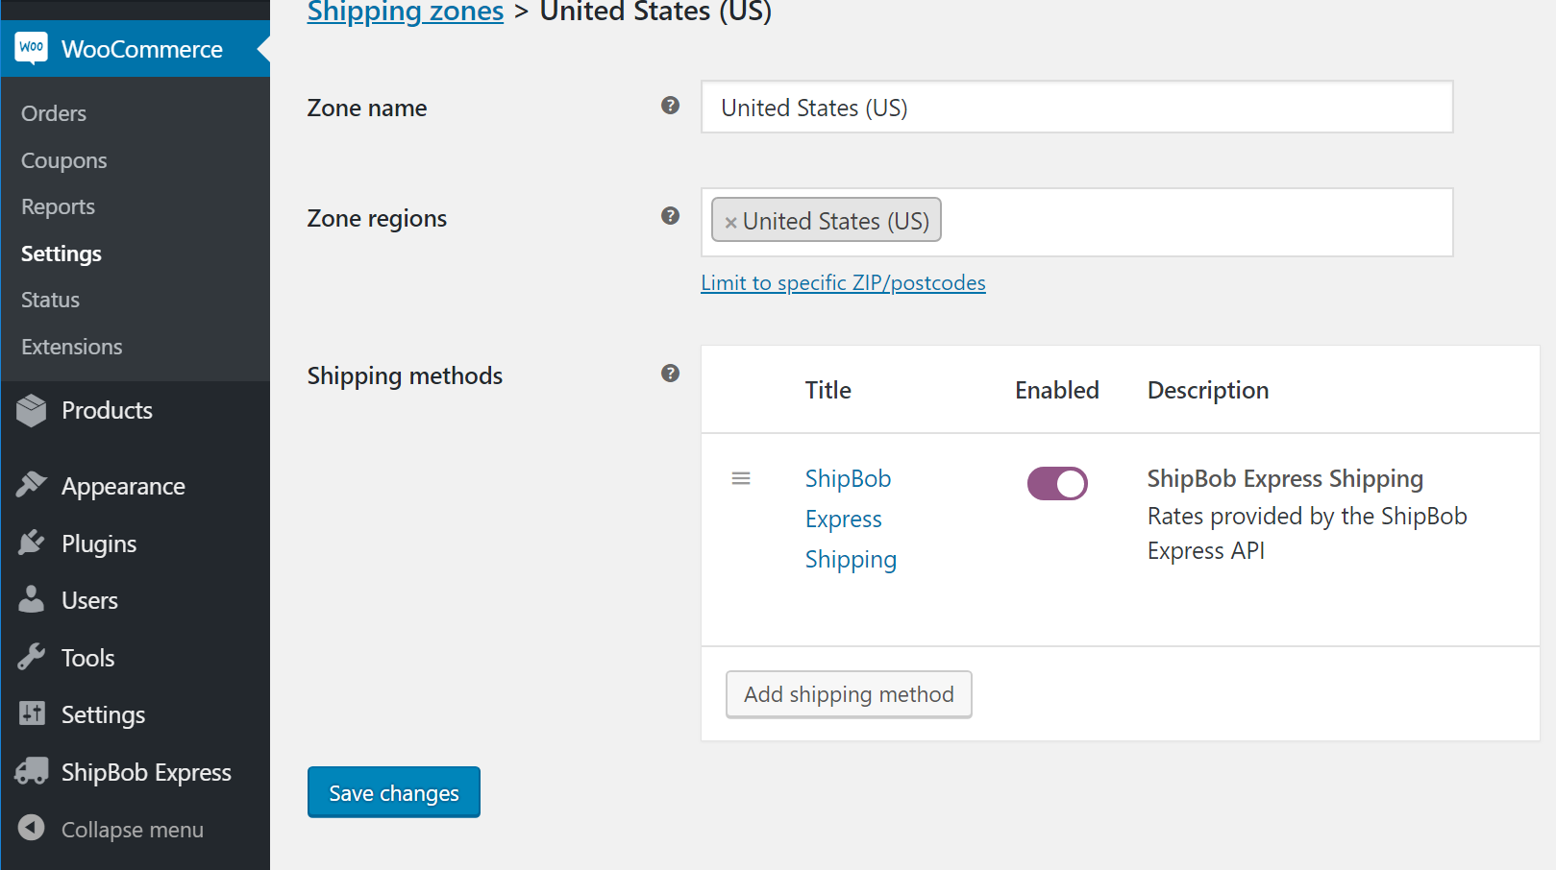Click the Users person icon
Viewport: 1556px width, 870px height.
32,599
